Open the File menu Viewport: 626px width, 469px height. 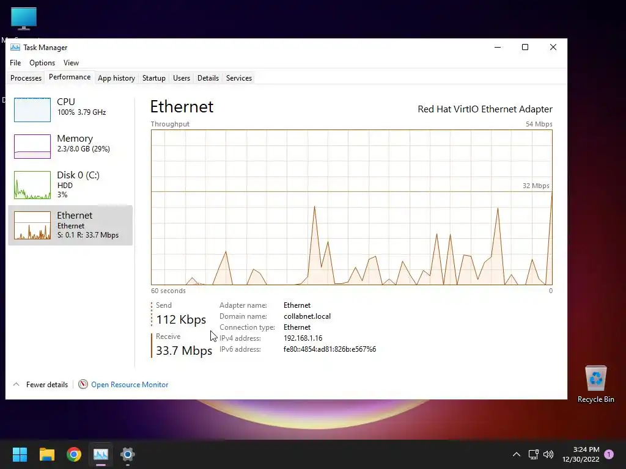pos(15,63)
